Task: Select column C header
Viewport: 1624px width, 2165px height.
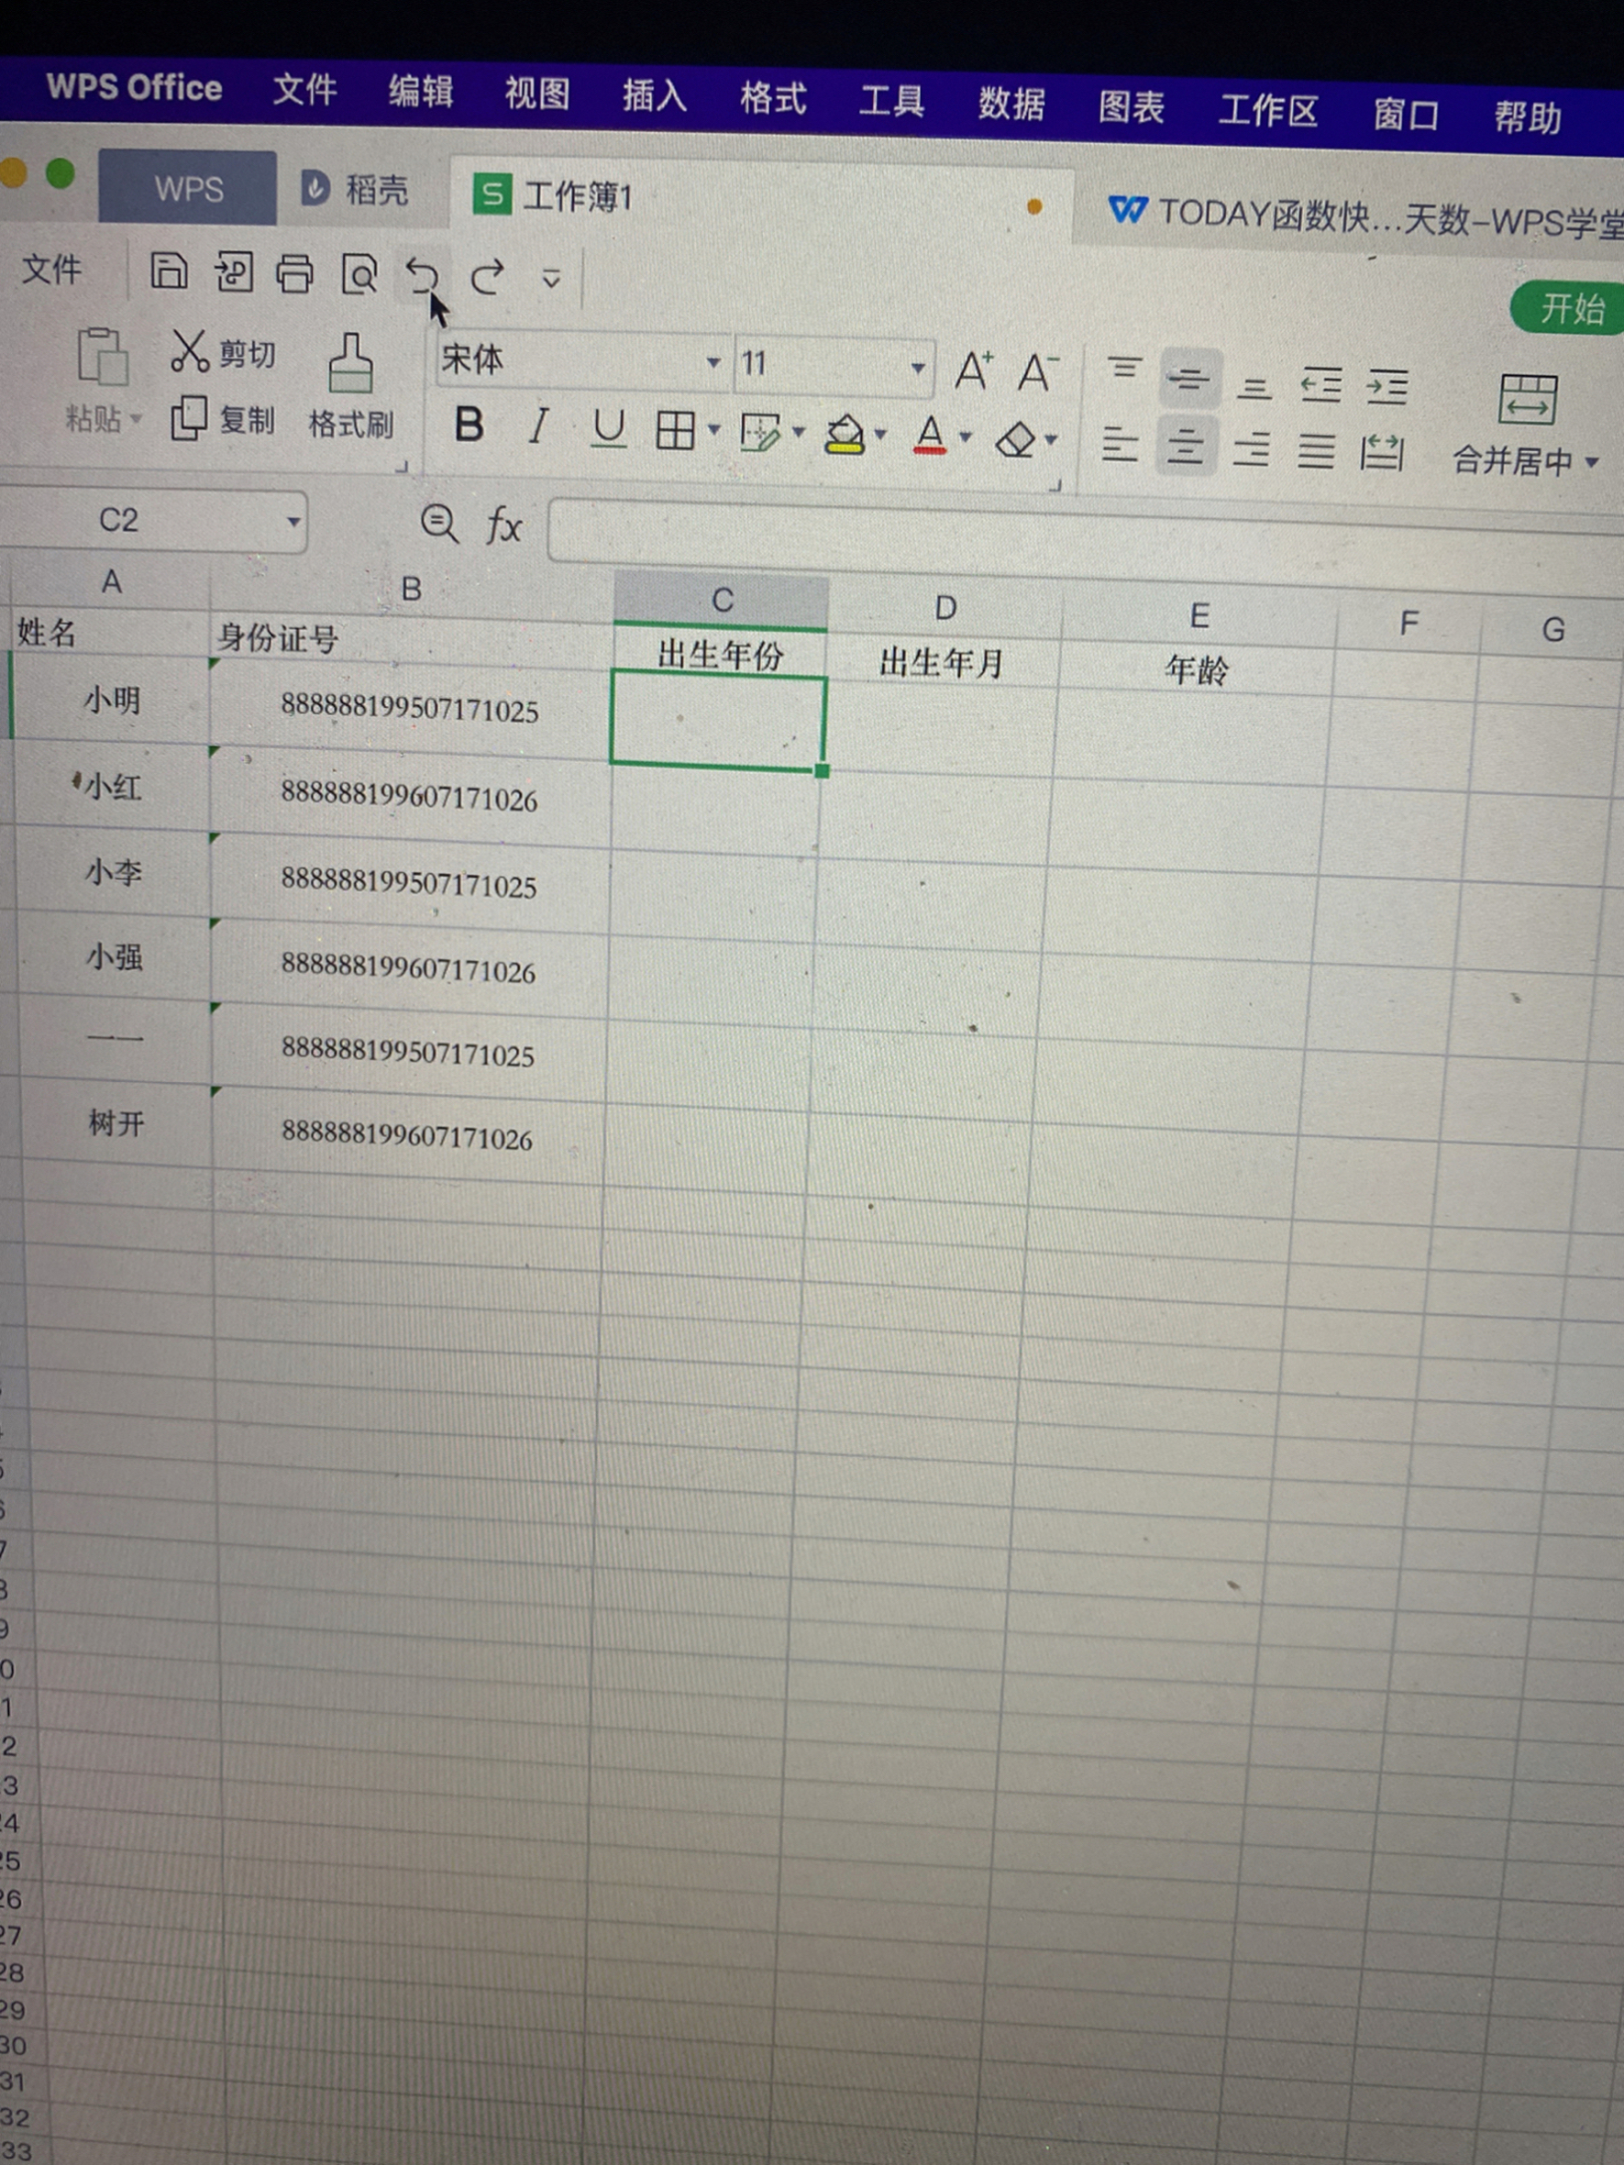Action: [722, 600]
